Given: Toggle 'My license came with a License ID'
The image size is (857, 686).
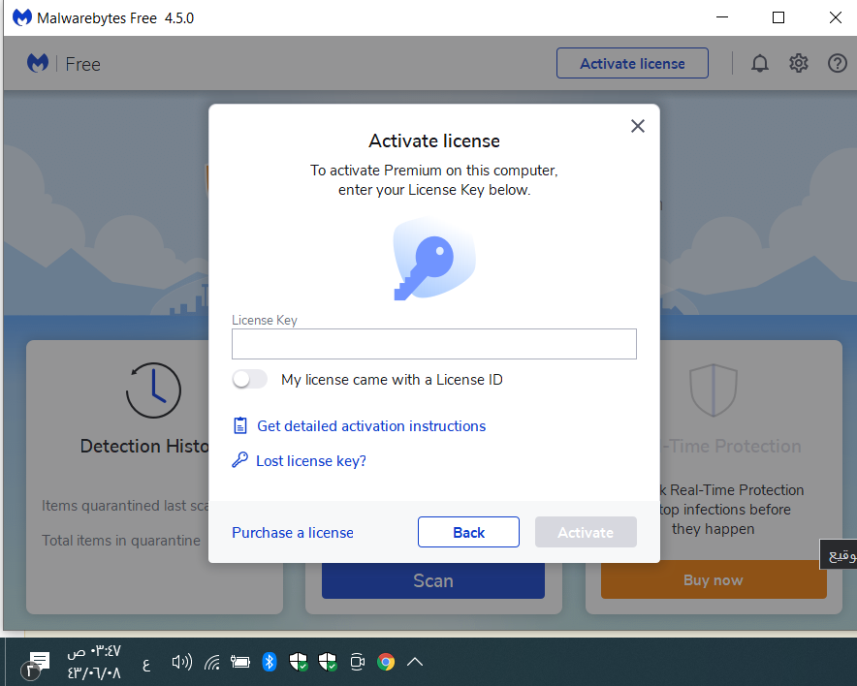Looking at the screenshot, I should [x=250, y=379].
